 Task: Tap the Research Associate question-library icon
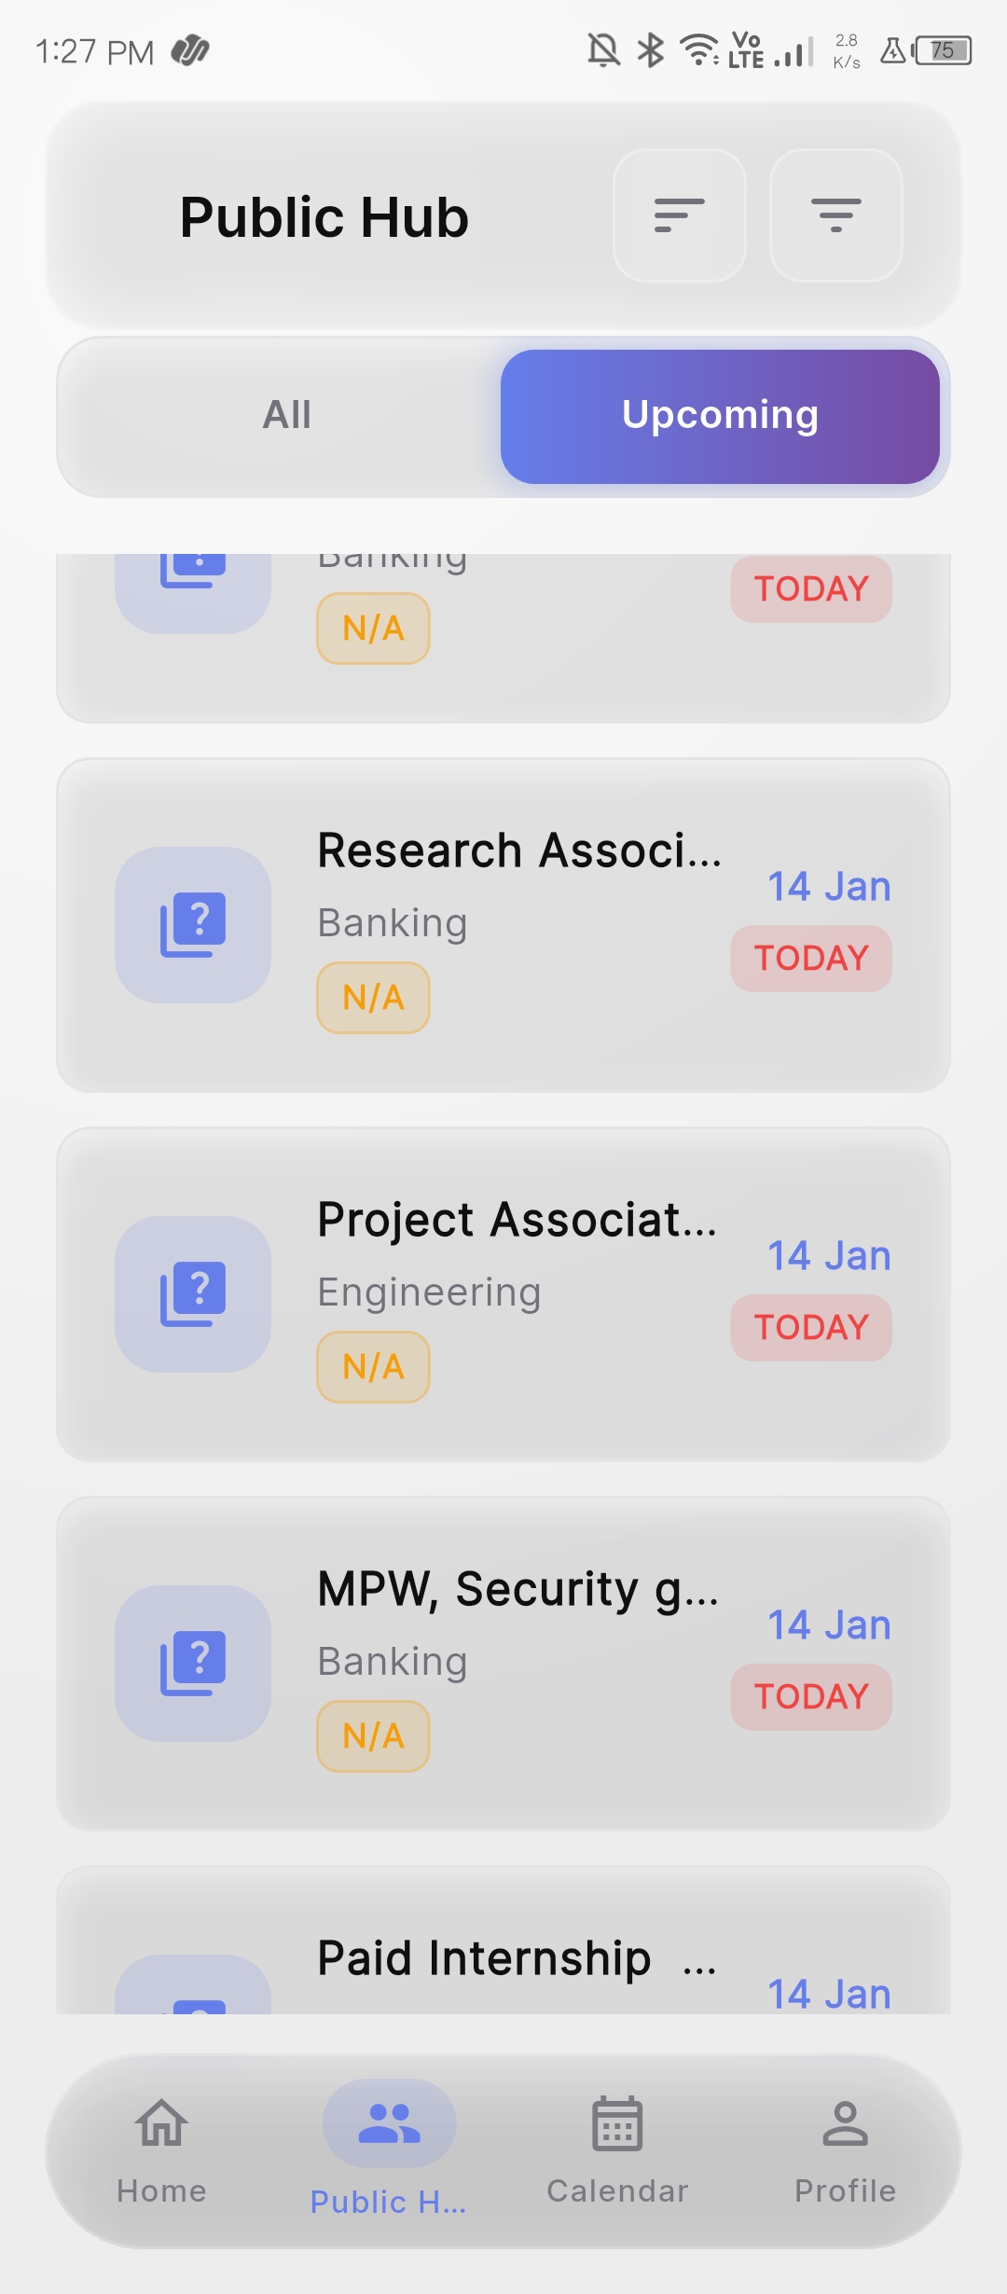(x=193, y=925)
